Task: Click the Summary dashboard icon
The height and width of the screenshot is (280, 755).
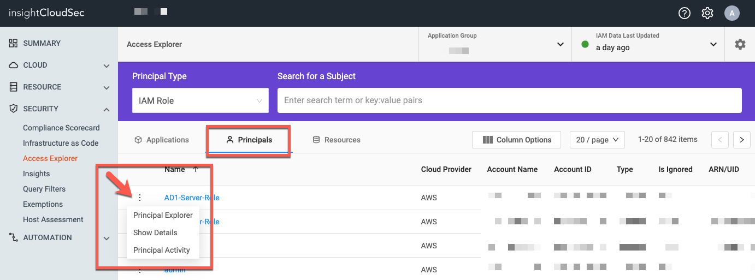Action: 14,43
